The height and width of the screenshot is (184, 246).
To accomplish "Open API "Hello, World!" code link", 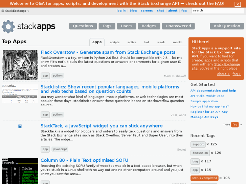I will pos(207,96).
